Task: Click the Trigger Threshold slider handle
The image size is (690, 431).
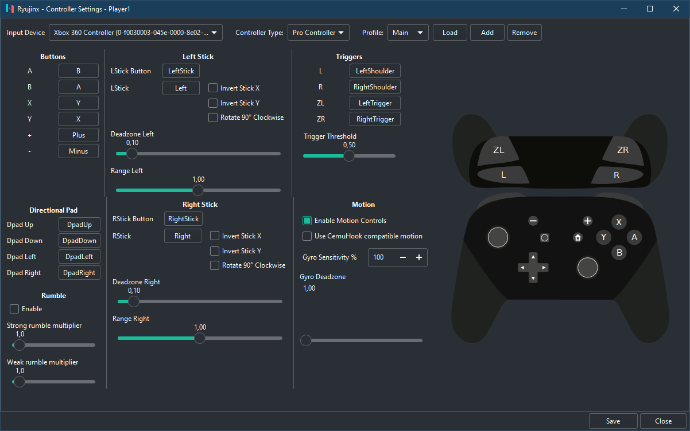Action: pos(349,156)
